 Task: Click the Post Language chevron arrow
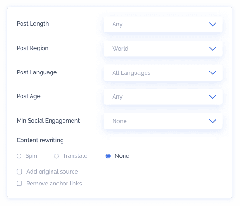pyautogui.click(x=213, y=72)
